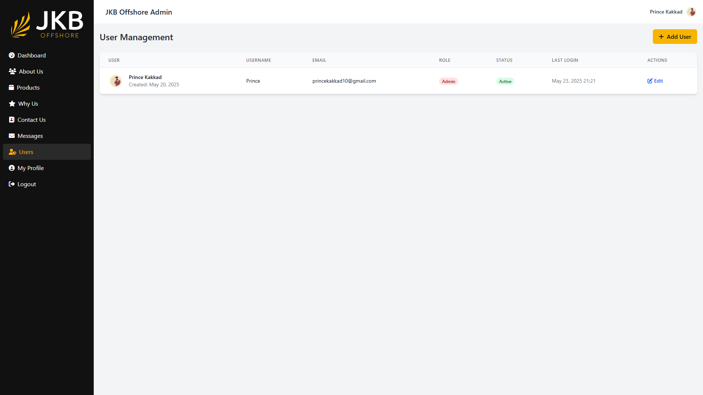Click Prince Kakkad's avatar in the table row
This screenshot has height=395, width=703.
tap(116, 81)
